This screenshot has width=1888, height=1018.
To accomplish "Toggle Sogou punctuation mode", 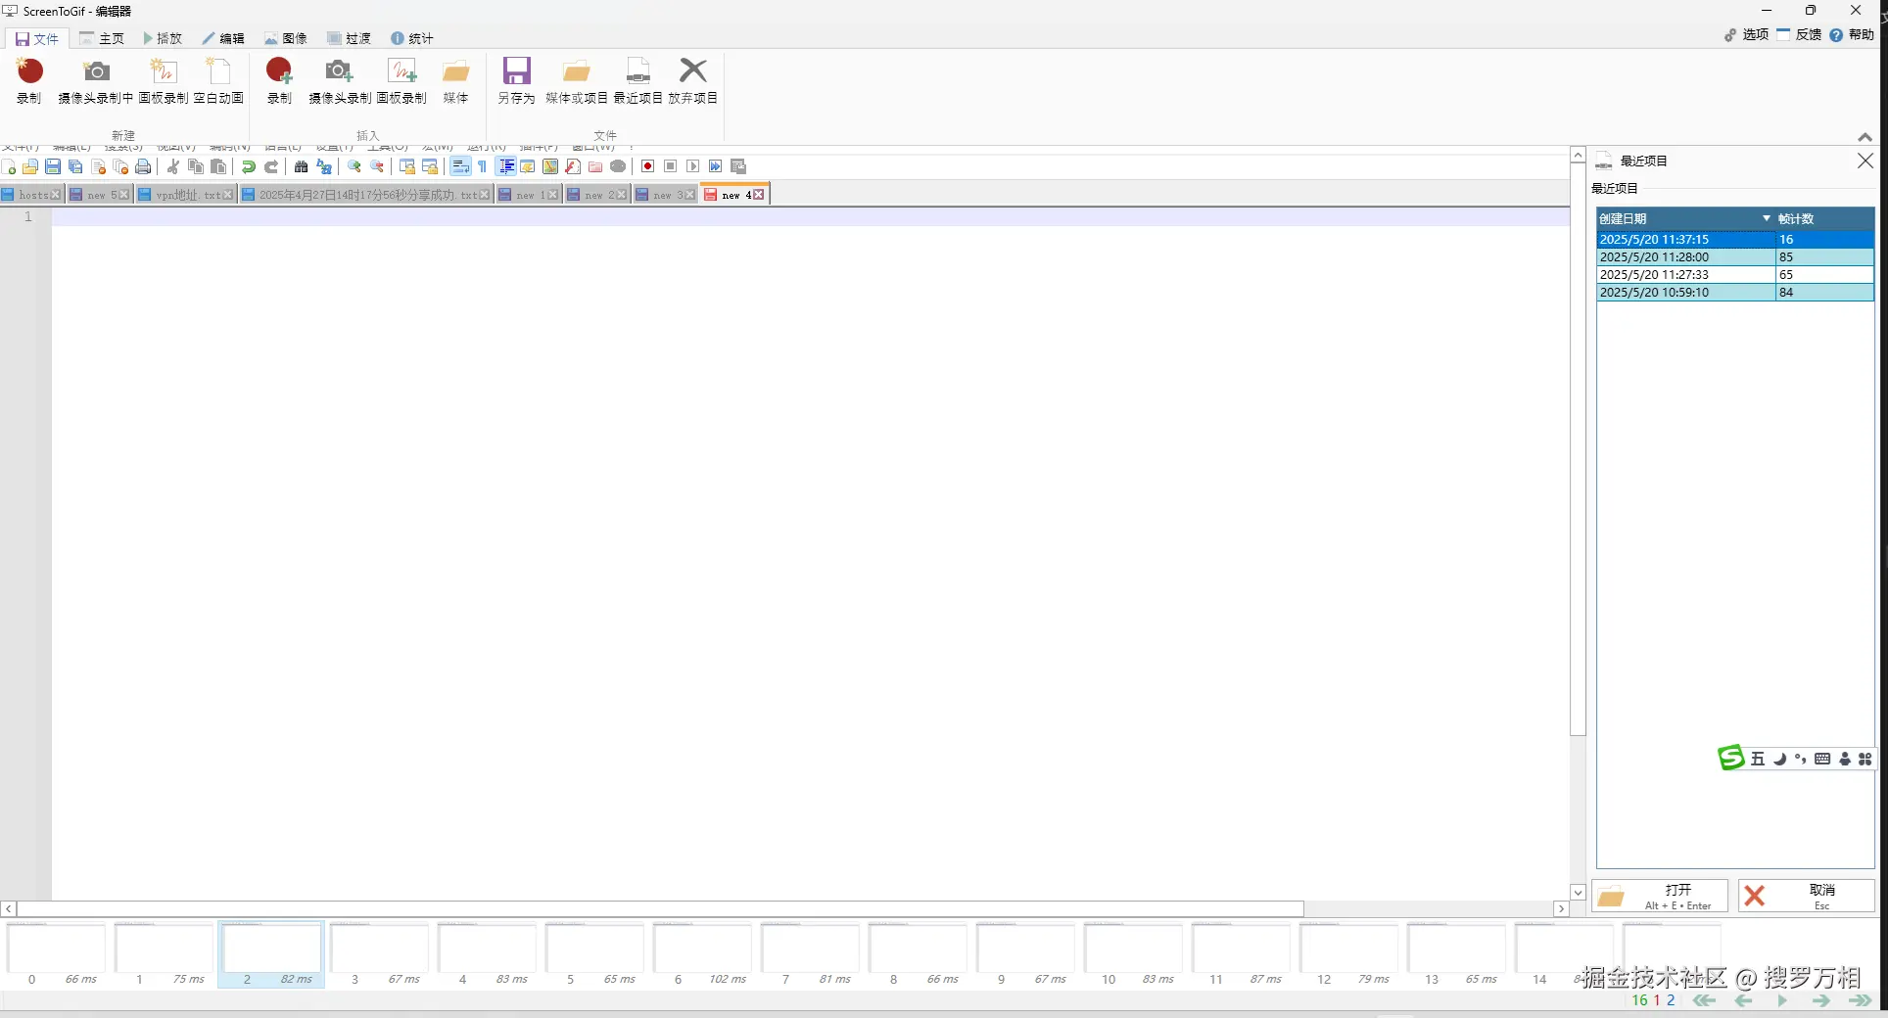I will click(1801, 759).
